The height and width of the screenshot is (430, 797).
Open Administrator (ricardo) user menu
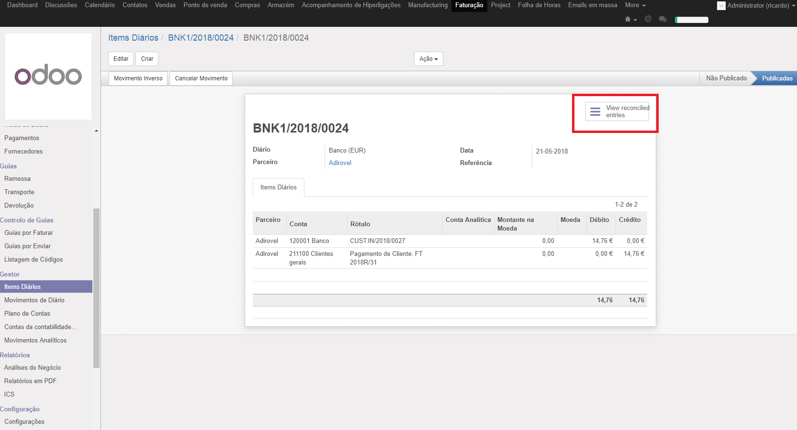click(x=758, y=6)
